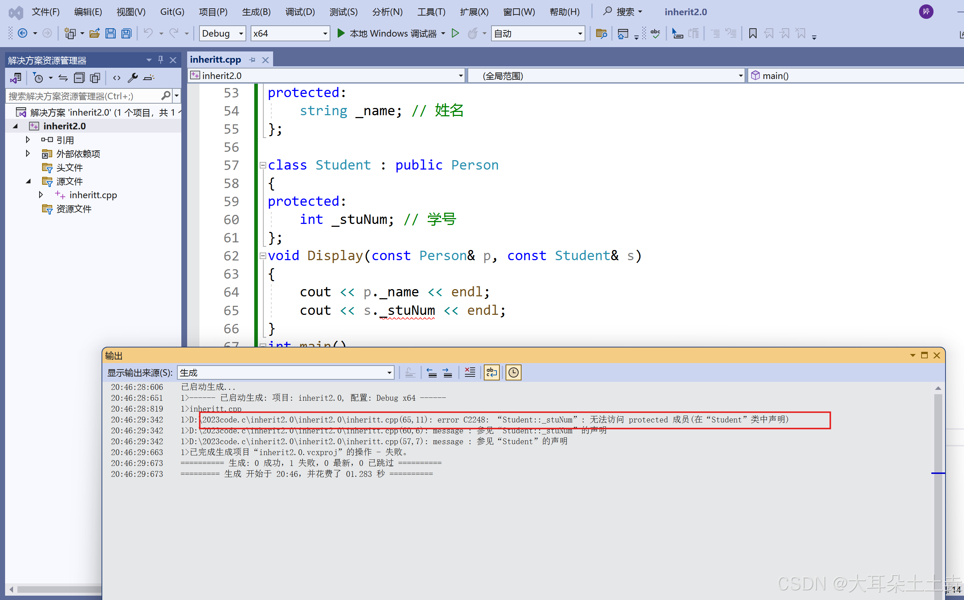Open the 编辑(E) menu
The width and height of the screenshot is (964, 600).
click(x=88, y=12)
